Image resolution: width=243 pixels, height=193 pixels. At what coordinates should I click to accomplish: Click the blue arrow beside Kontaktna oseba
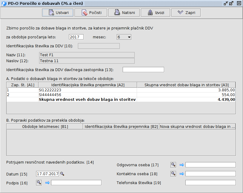[182, 174]
